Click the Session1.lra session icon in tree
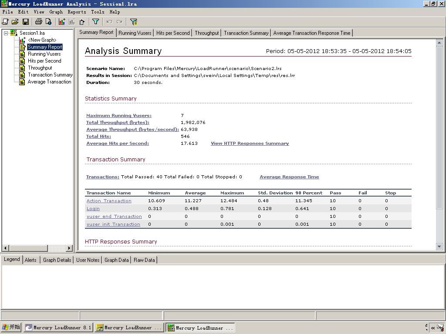The height and width of the screenshot is (334, 446). tap(14, 33)
